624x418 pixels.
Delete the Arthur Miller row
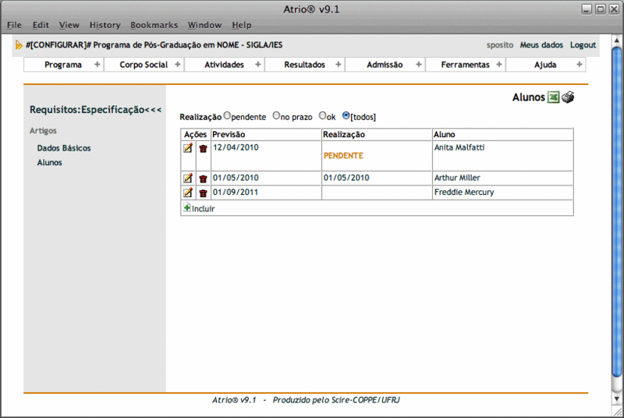pyautogui.click(x=203, y=179)
